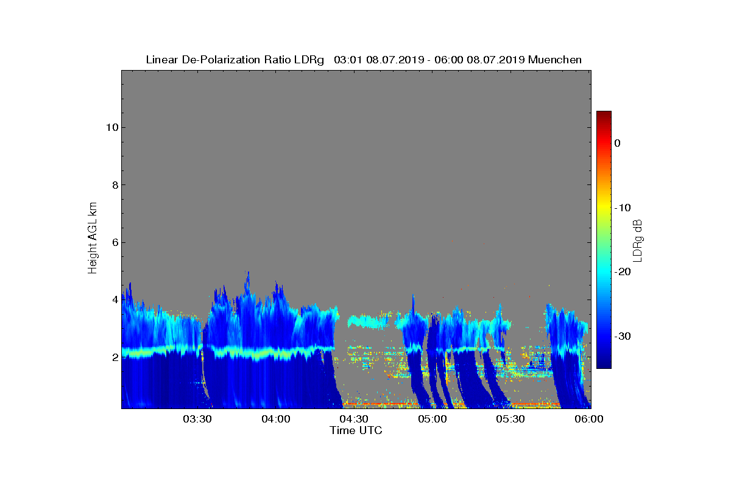The width and height of the screenshot is (731, 487).
Task: Click the 'LDRg dB' colorbar label
Action: click(638, 240)
